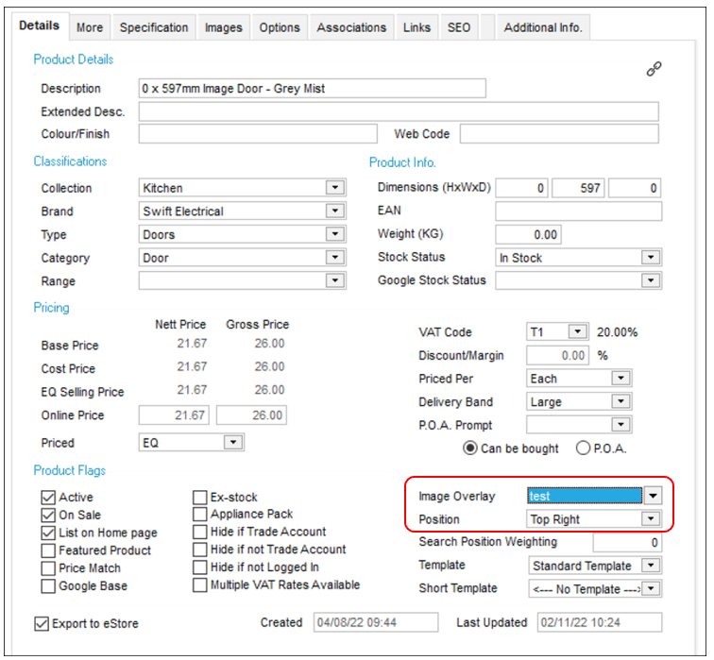This screenshot has height=660, width=714.
Task: Open the Brand dropdown
Action: [335, 211]
